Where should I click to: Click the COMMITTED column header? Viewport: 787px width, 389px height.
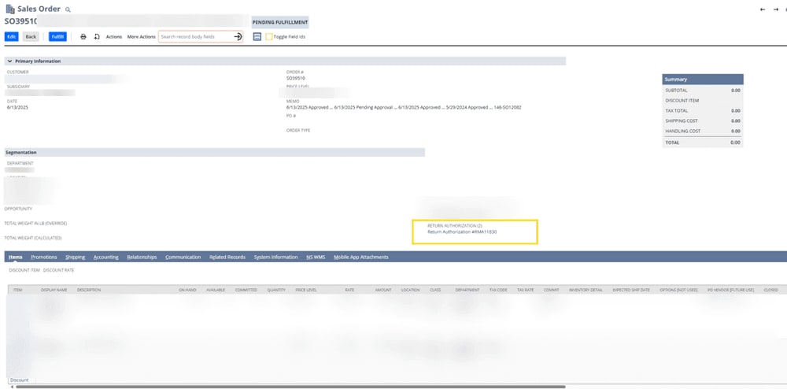246,290
